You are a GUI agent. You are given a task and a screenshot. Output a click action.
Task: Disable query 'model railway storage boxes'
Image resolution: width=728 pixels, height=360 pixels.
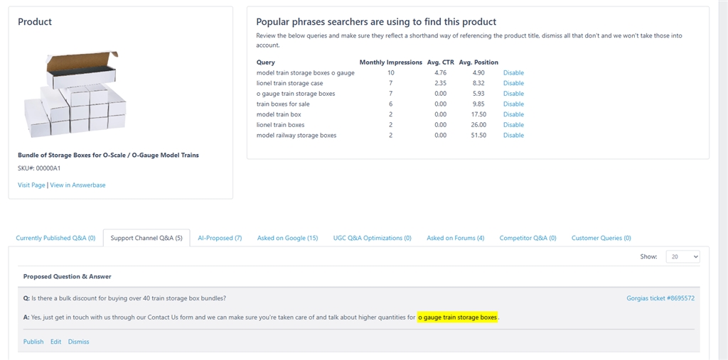click(513, 136)
